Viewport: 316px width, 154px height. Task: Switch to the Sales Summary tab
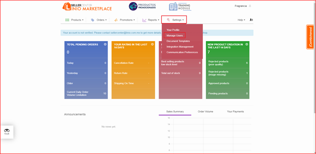pyautogui.click(x=175, y=112)
